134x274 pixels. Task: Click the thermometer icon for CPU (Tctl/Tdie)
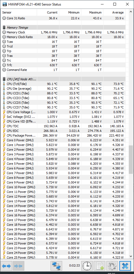coord(4,84)
